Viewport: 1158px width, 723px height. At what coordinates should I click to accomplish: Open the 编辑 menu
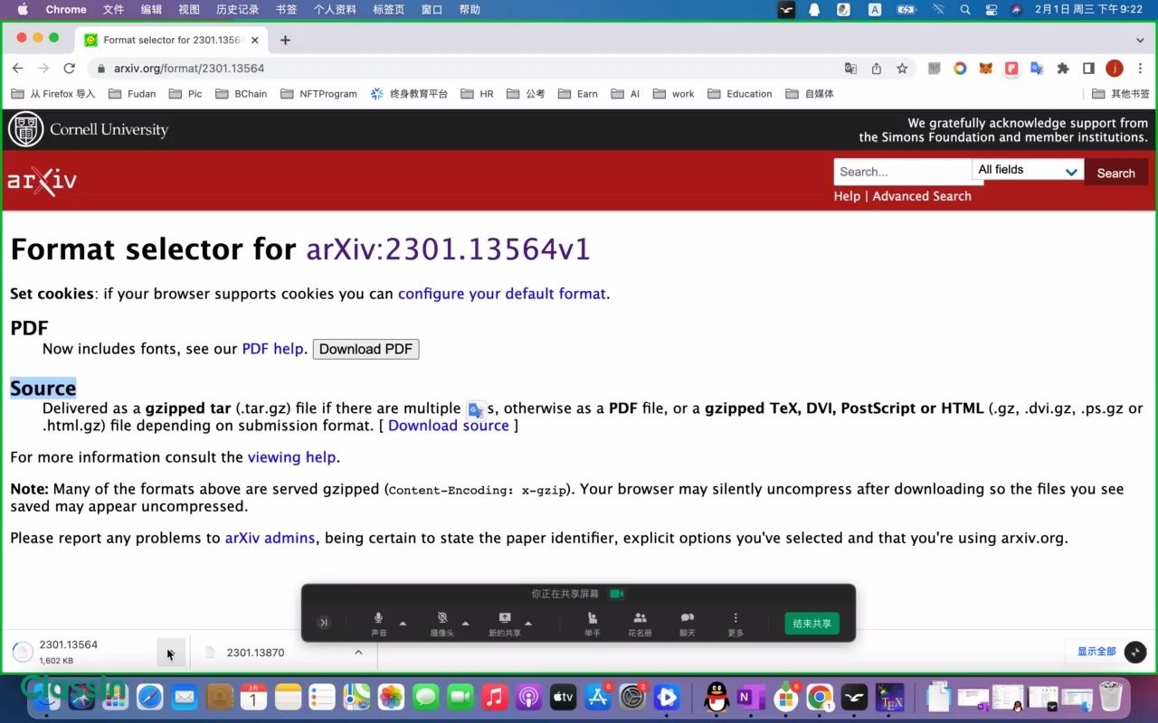151,9
